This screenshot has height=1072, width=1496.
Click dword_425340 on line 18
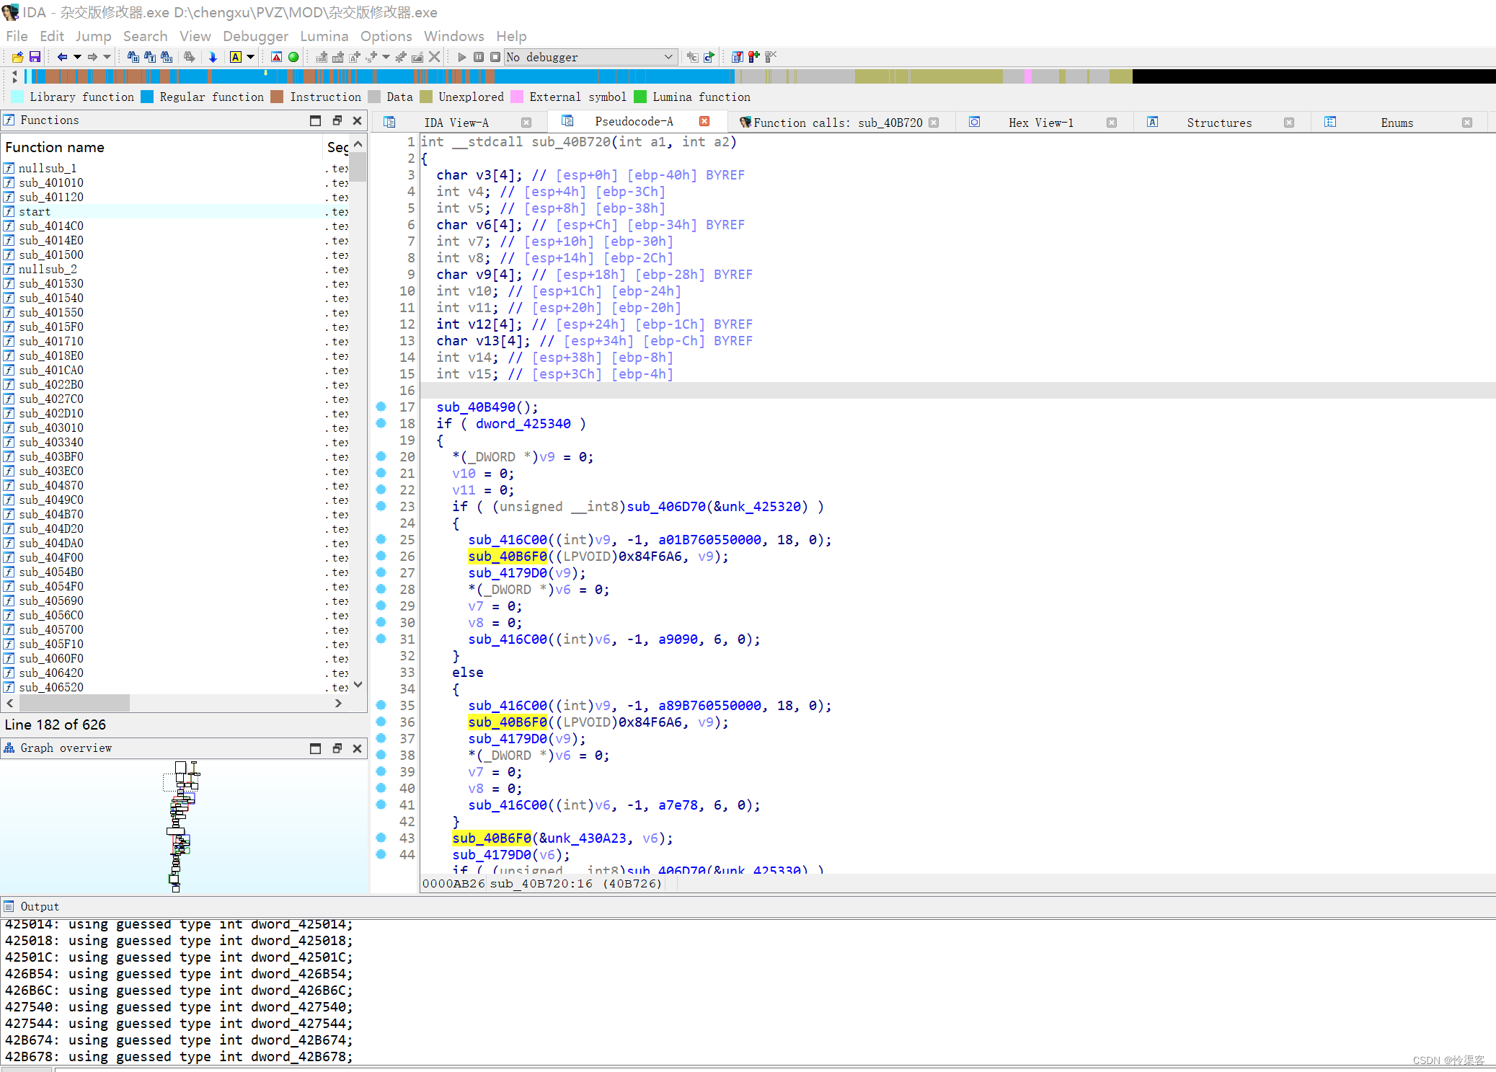(x=523, y=424)
